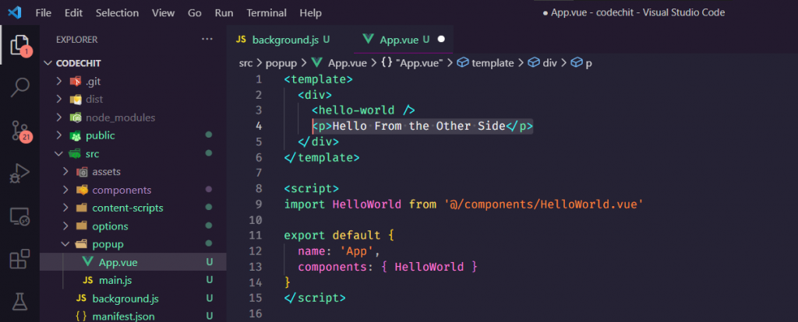Expand the options folder

pos(132,226)
